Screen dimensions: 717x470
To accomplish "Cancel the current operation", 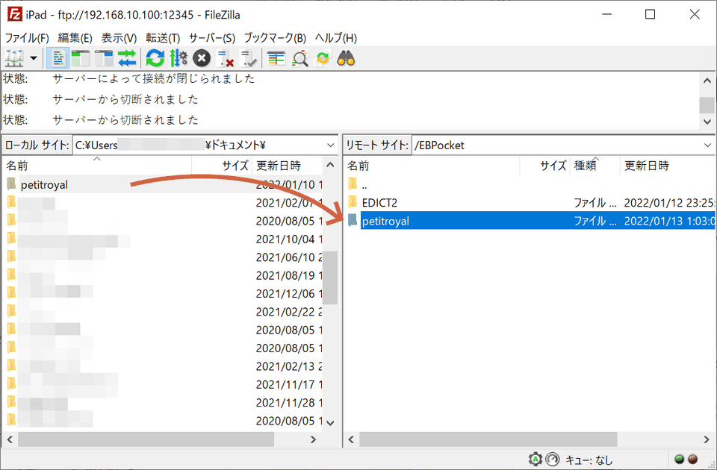I will coord(201,57).
